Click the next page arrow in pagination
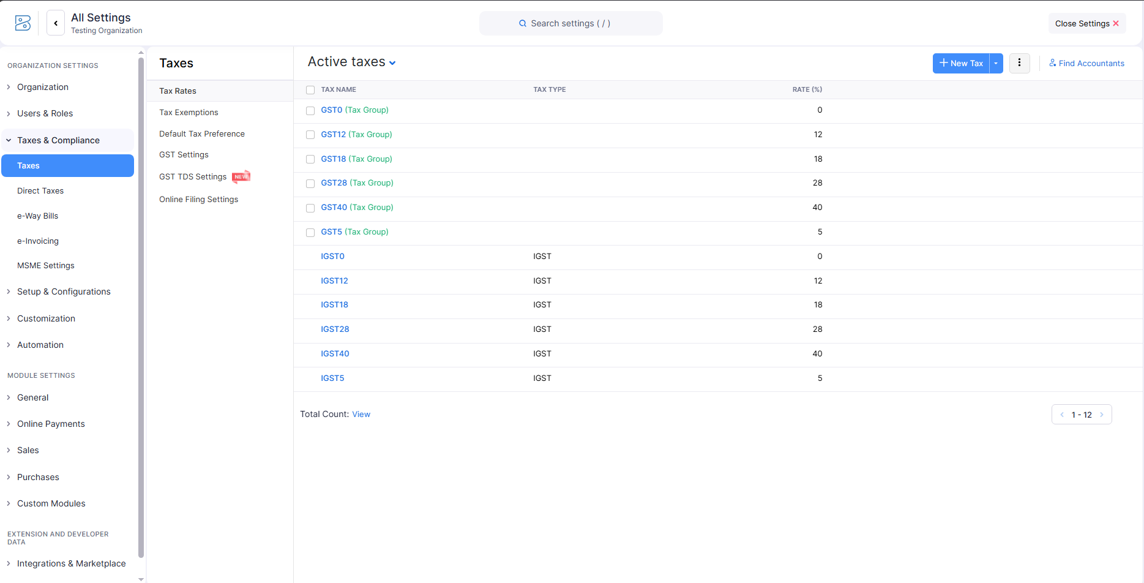The image size is (1144, 583). [x=1102, y=415]
